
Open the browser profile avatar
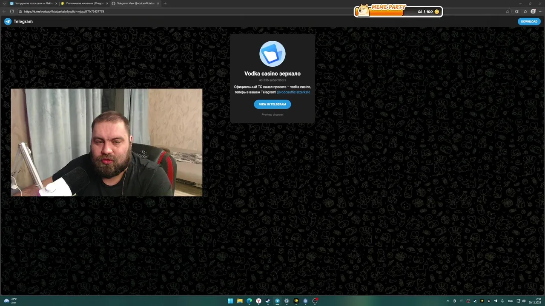coord(533,11)
